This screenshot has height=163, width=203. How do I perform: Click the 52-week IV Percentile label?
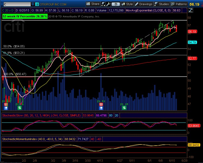click(25, 16)
